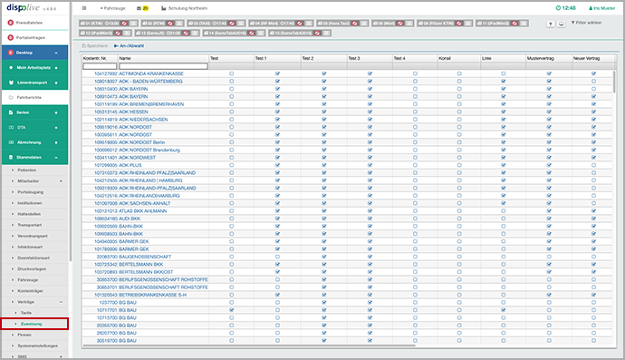Image resolution: width=625 pixels, height=360 pixels.
Task: Open Systemeinstellungen menu item
Action: click(37, 346)
